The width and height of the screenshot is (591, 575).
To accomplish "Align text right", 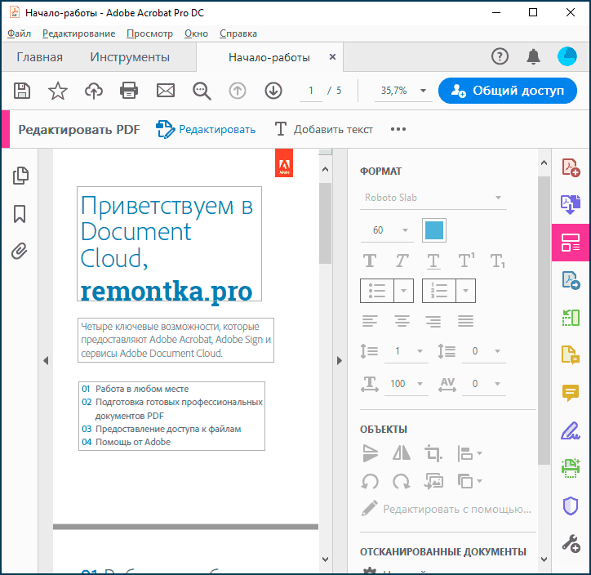I will (433, 321).
